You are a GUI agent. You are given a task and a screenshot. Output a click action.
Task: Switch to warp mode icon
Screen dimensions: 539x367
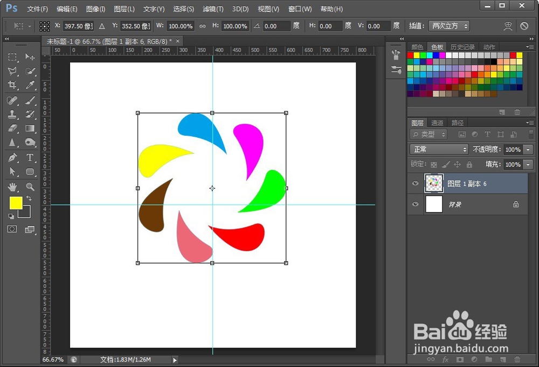[x=508, y=26]
